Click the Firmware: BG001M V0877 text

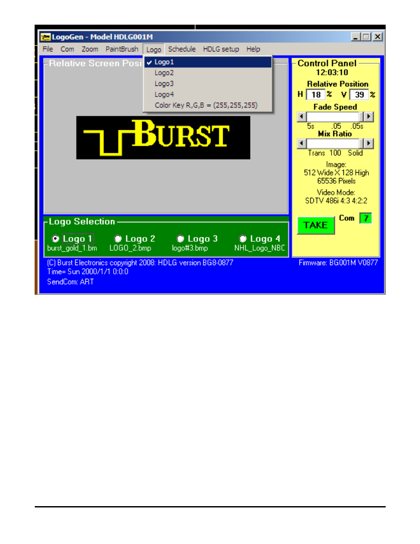(338, 263)
